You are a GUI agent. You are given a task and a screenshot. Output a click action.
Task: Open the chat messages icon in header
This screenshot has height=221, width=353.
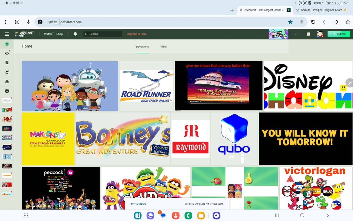308,34
